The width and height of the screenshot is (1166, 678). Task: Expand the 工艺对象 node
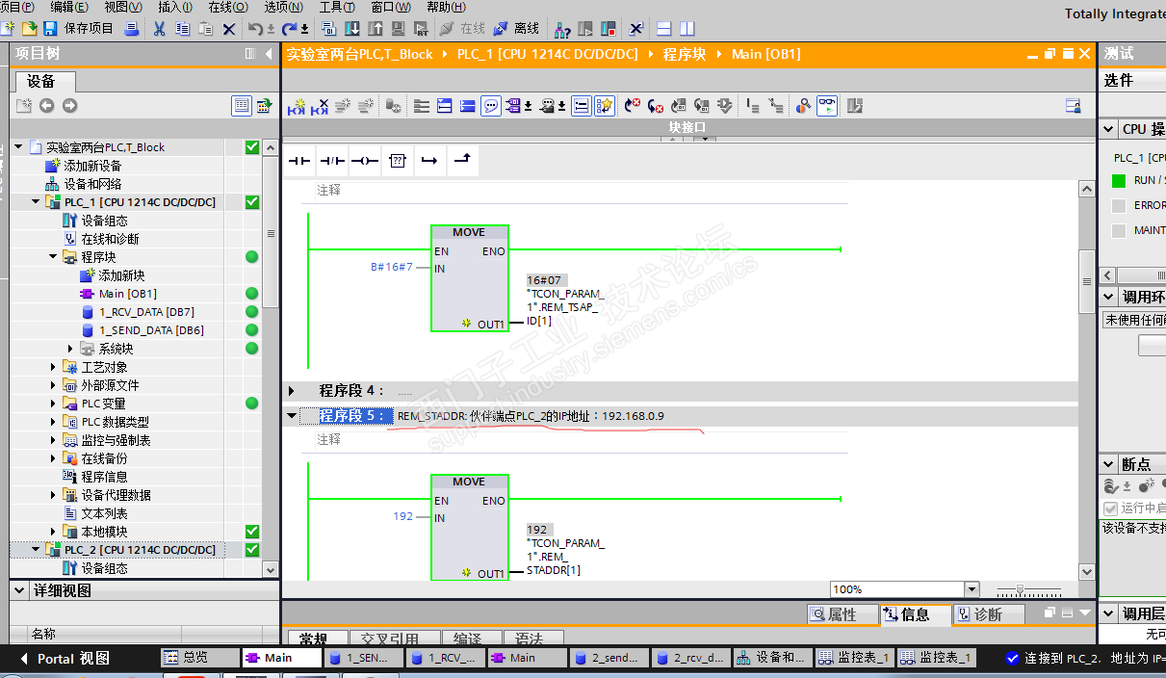(x=54, y=367)
